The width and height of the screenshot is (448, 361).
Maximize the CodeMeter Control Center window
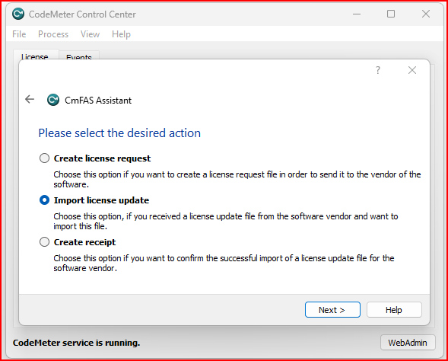tap(391, 14)
